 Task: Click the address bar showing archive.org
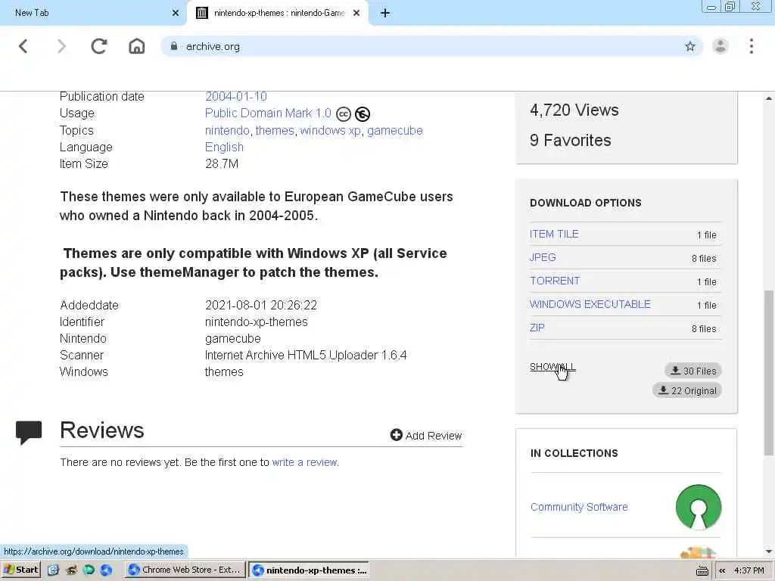[431, 46]
